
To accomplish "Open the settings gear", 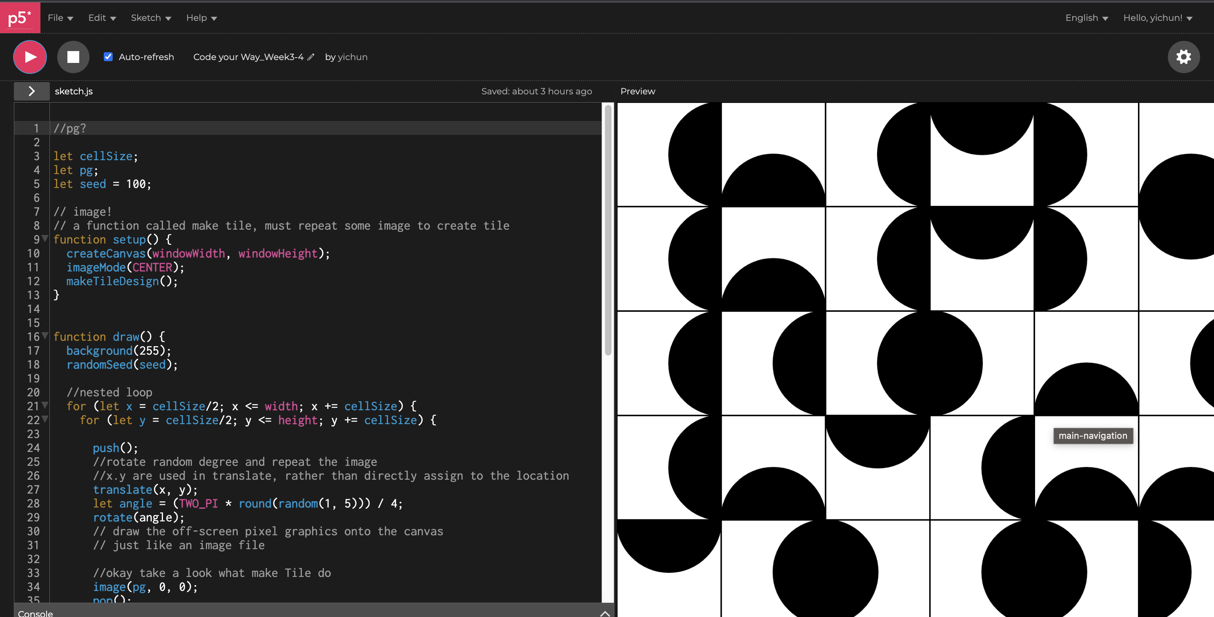I will point(1183,57).
